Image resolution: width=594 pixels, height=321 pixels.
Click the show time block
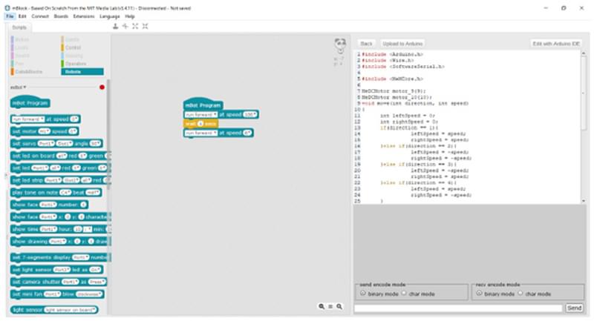click(x=60, y=229)
